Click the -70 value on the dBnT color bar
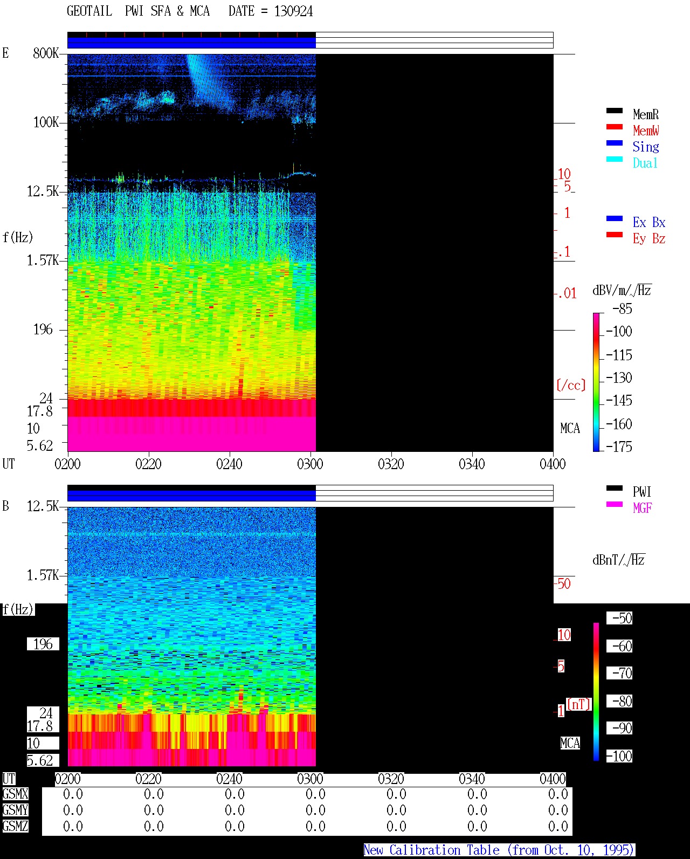The image size is (690, 859). (x=620, y=672)
